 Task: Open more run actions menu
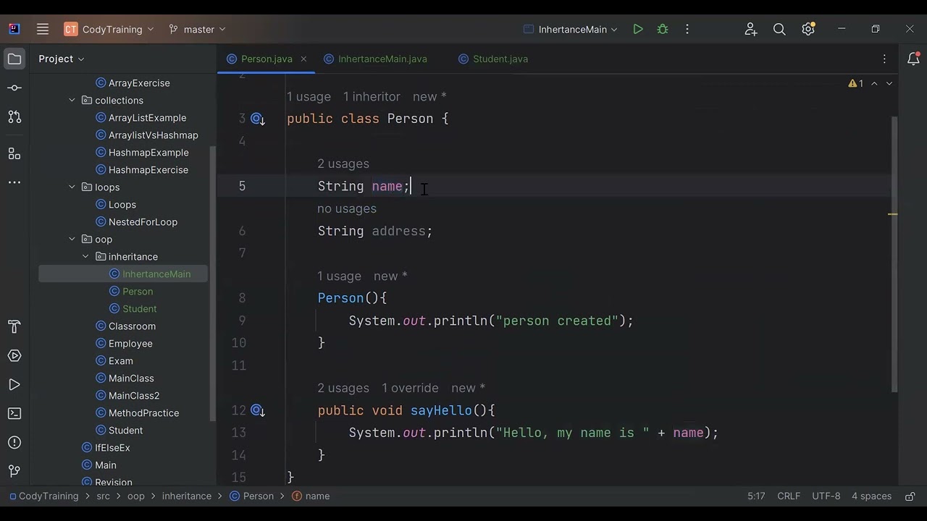tap(687, 29)
